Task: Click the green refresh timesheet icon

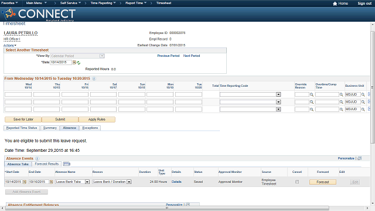Action: [x=79, y=63]
